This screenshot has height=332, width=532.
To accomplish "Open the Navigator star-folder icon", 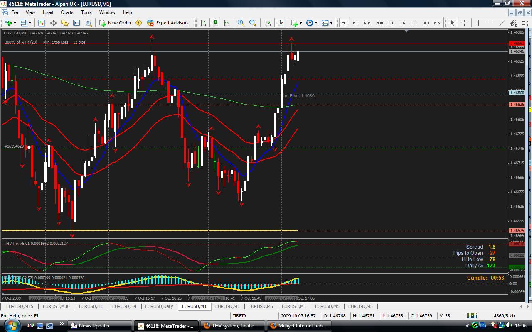I will coord(65,23).
